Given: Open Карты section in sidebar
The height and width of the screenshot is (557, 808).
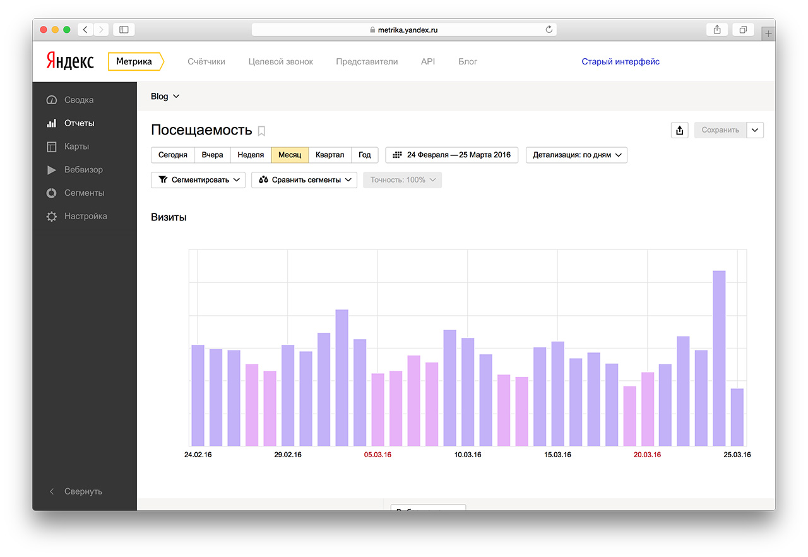Looking at the screenshot, I should coord(76,147).
